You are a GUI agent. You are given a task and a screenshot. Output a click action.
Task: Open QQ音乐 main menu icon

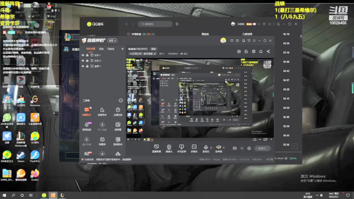point(269,24)
